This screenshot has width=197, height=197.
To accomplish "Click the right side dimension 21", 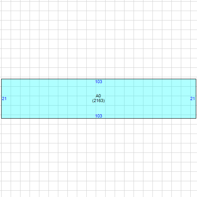I will (x=193, y=98).
